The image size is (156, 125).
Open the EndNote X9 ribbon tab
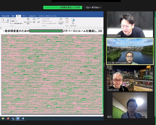[32, 16]
